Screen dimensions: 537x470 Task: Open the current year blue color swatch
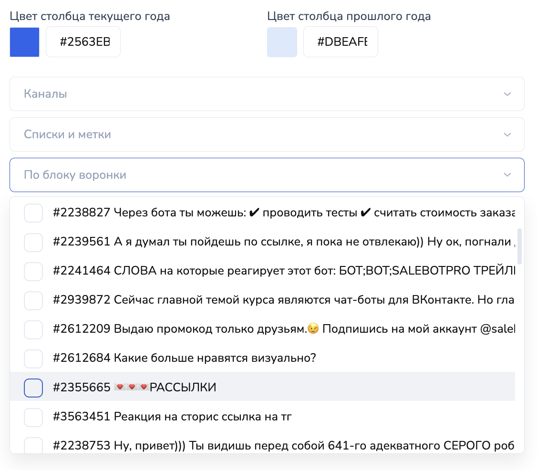24,42
